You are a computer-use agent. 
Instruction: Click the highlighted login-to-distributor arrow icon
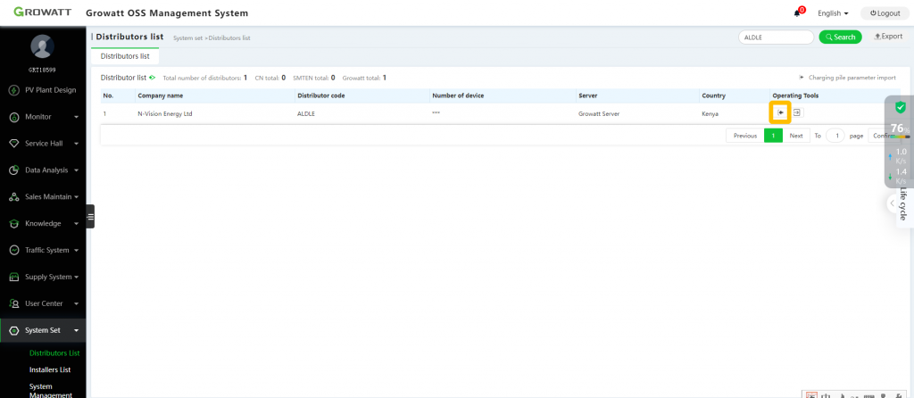[780, 112]
